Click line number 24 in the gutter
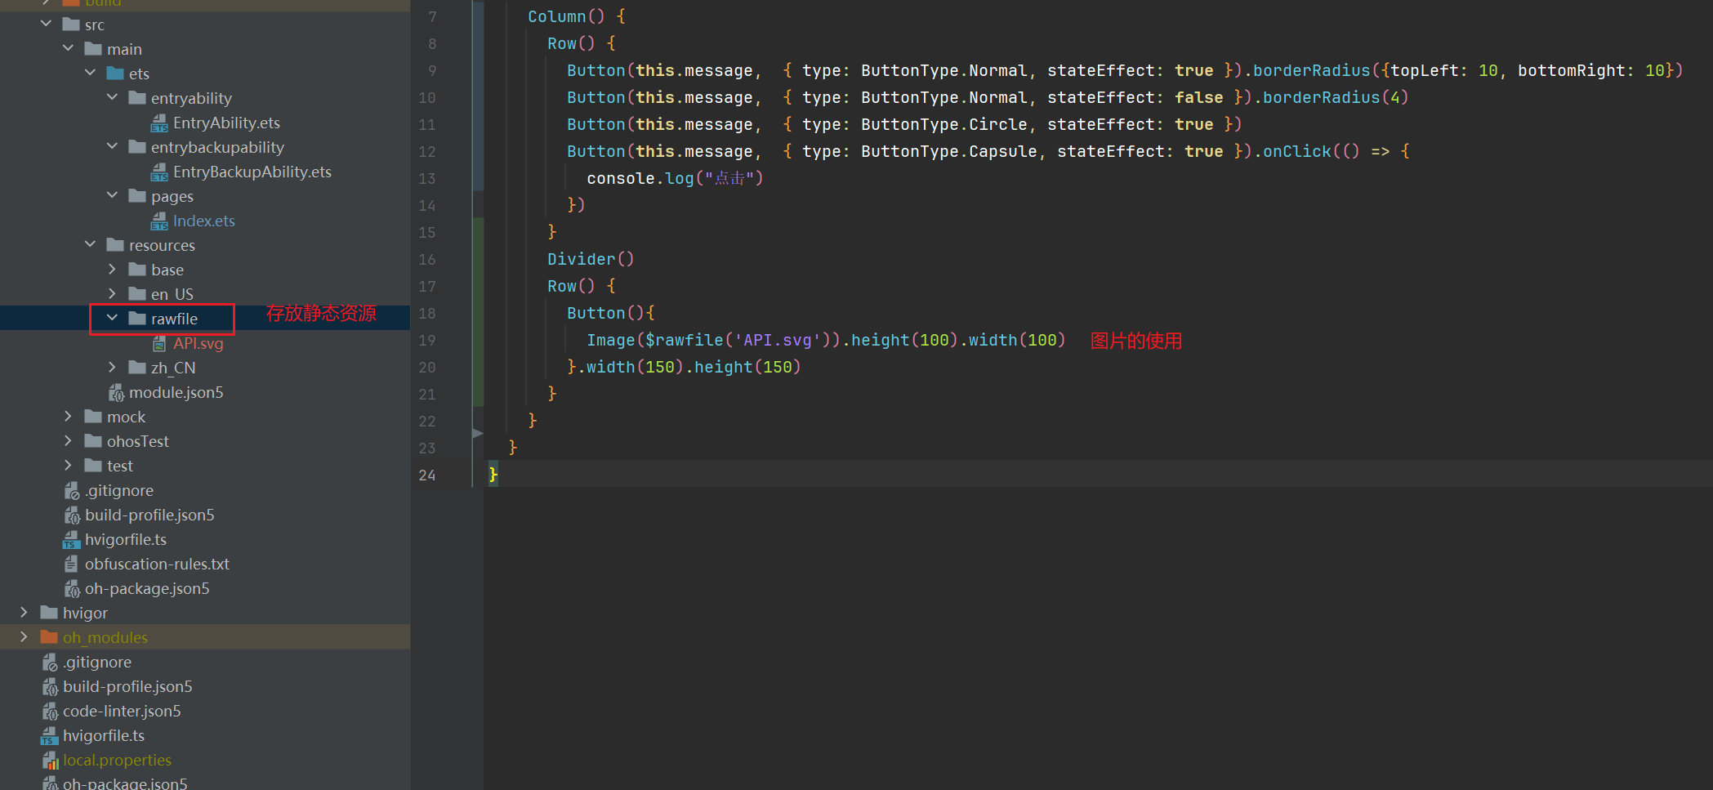 click(427, 475)
